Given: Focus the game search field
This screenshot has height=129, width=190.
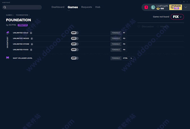Looking at the screenshot, I should coord(22,7).
